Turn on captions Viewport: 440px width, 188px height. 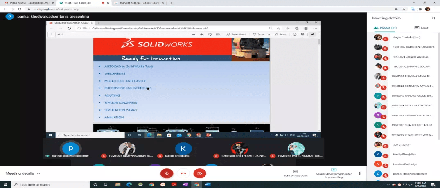click(296, 173)
